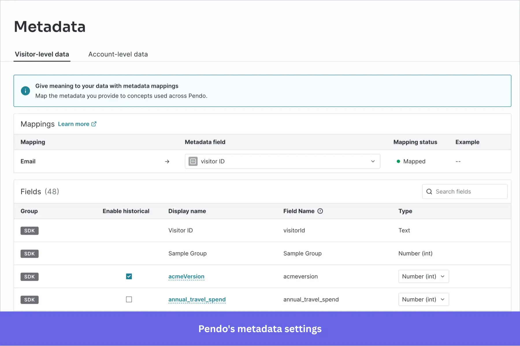Click the search magnifier icon in Fields panel
The height and width of the screenshot is (346, 520).
click(429, 191)
